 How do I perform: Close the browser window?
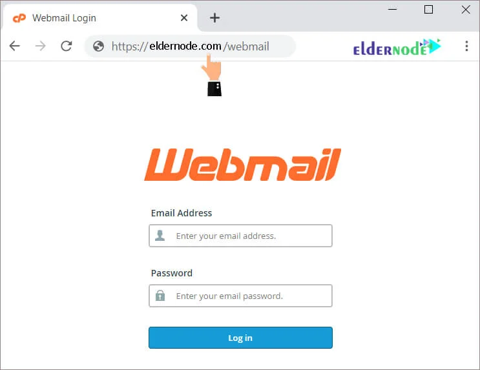point(466,10)
